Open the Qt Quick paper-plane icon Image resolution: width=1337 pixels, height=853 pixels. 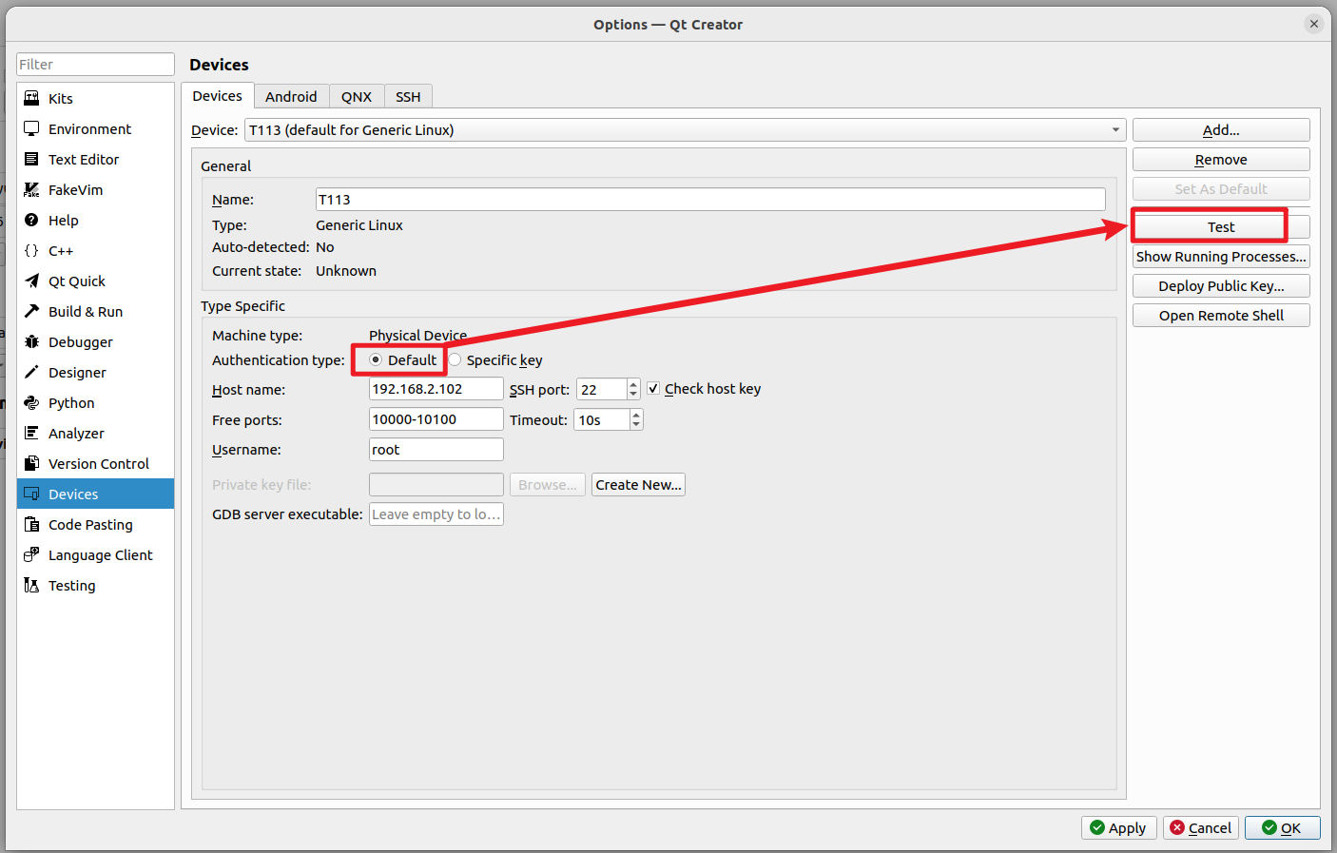tap(31, 281)
